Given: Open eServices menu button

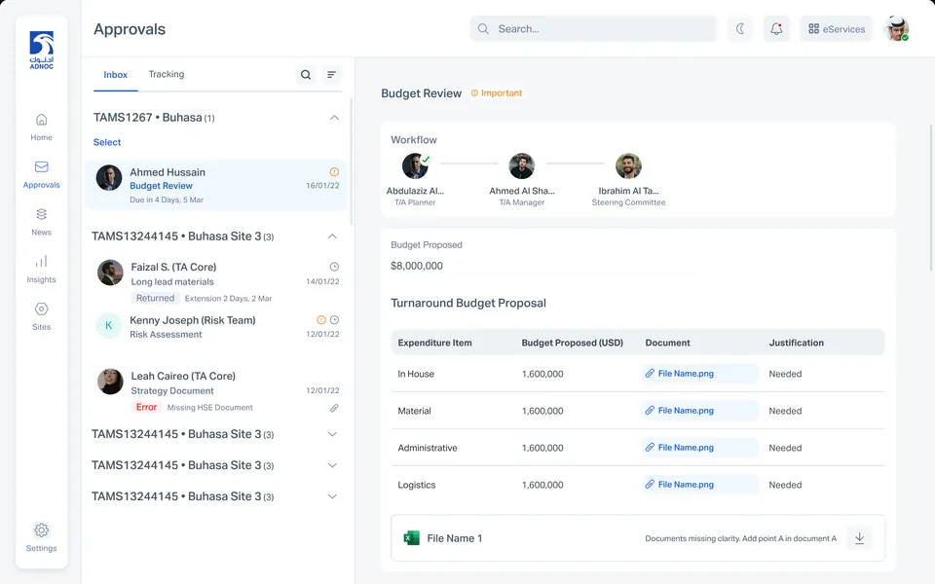Looking at the screenshot, I should tap(837, 28).
